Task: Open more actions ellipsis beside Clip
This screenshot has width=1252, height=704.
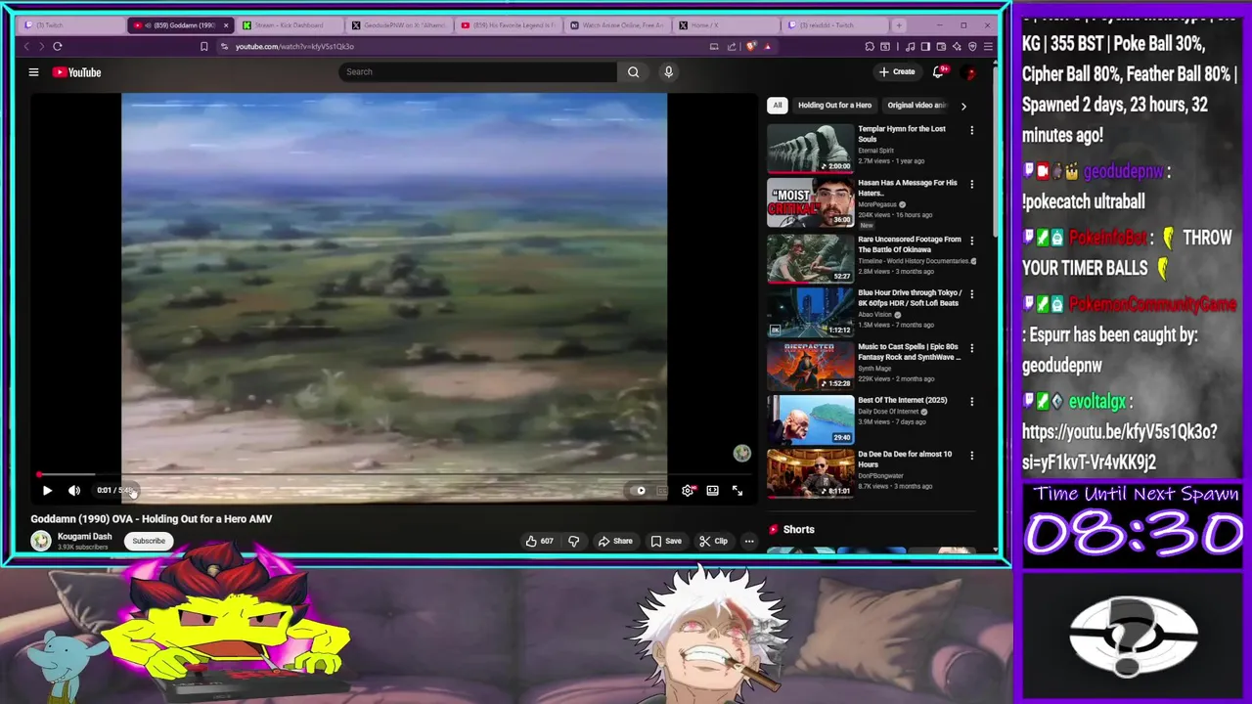Action: tap(749, 541)
